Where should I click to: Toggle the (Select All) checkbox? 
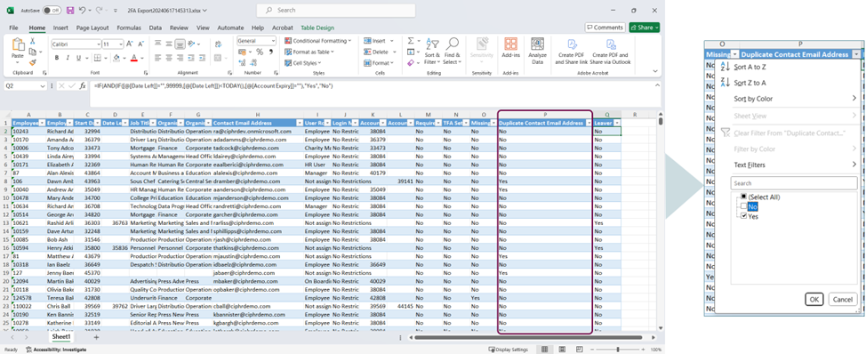743,197
